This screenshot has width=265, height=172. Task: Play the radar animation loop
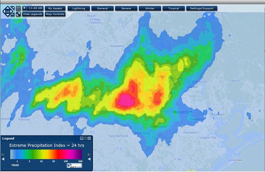coord(25,8)
